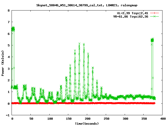Click the tallest green peak near 180 seconds

(x=79, y=44)
